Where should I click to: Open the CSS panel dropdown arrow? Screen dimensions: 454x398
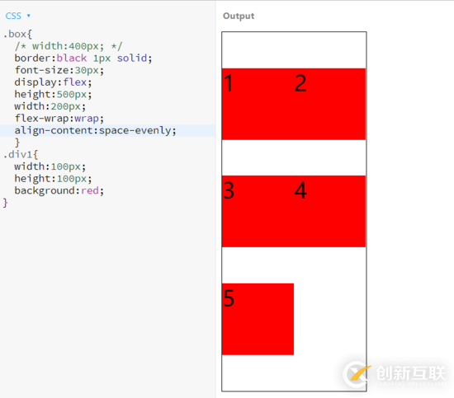click(x=29, y=16)
